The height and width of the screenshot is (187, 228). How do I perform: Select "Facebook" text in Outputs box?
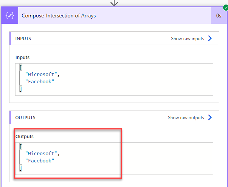40,161
